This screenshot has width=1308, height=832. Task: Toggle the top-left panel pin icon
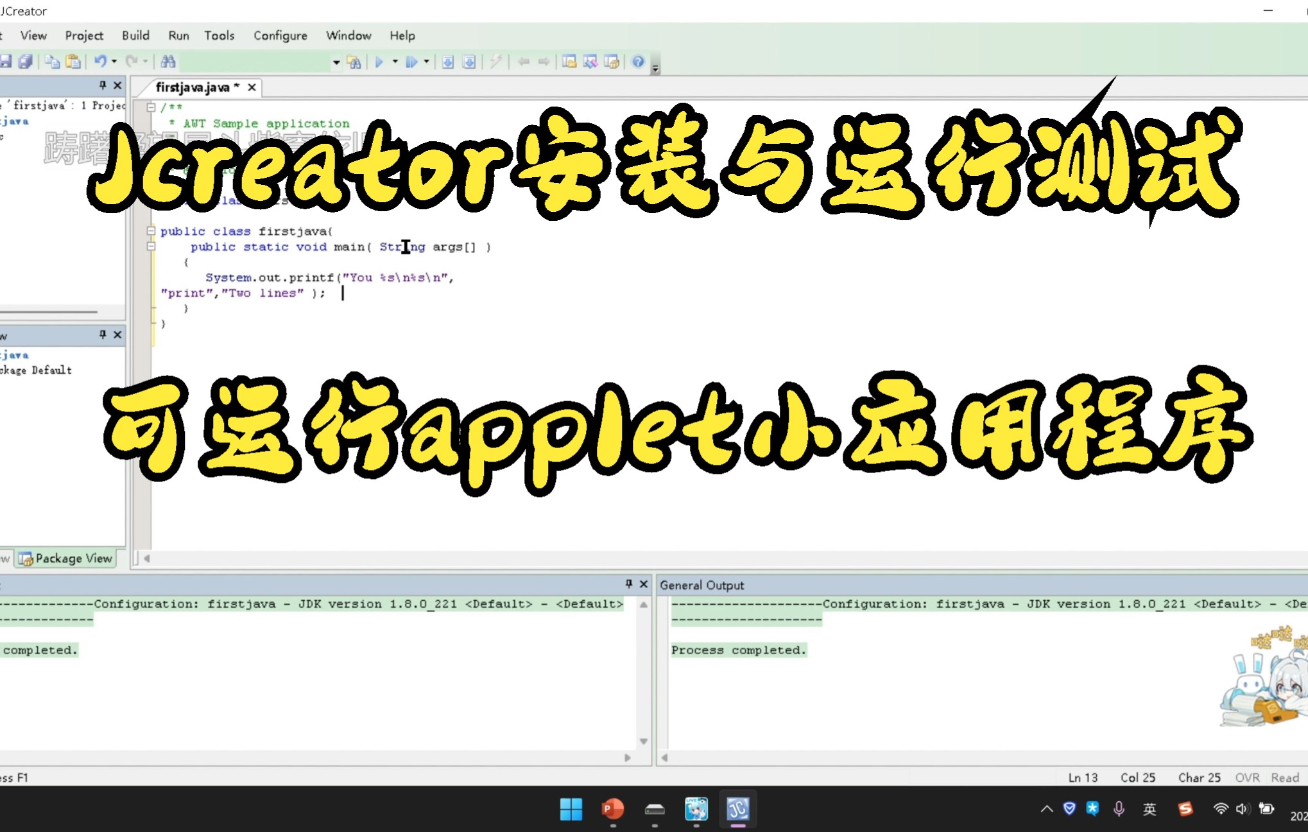(101, 85)
